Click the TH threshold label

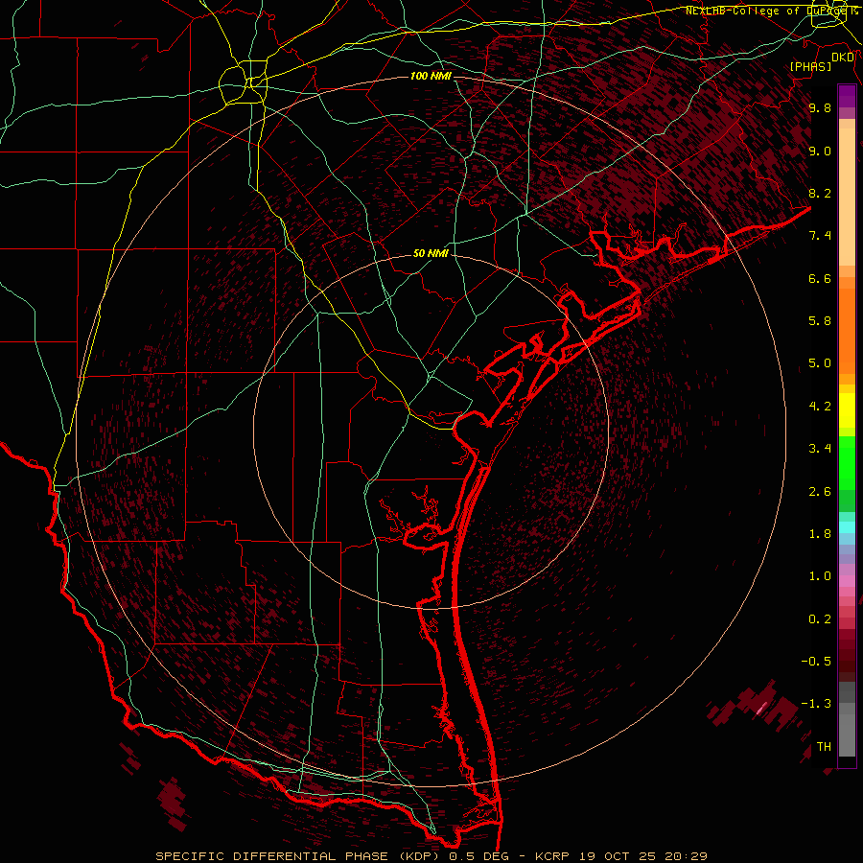(824, 747)
